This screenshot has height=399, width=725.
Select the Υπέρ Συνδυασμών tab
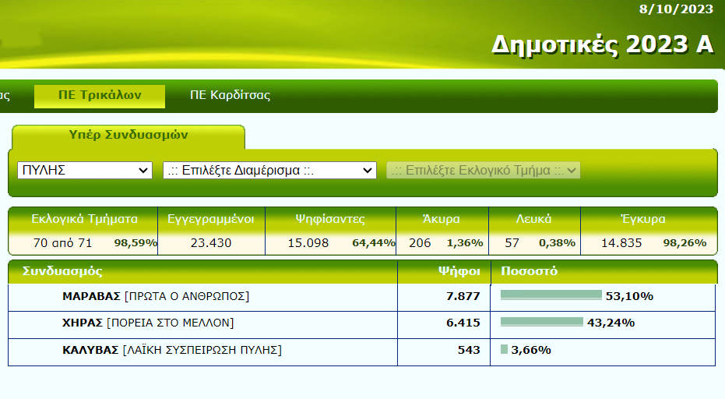pos(128,135)
